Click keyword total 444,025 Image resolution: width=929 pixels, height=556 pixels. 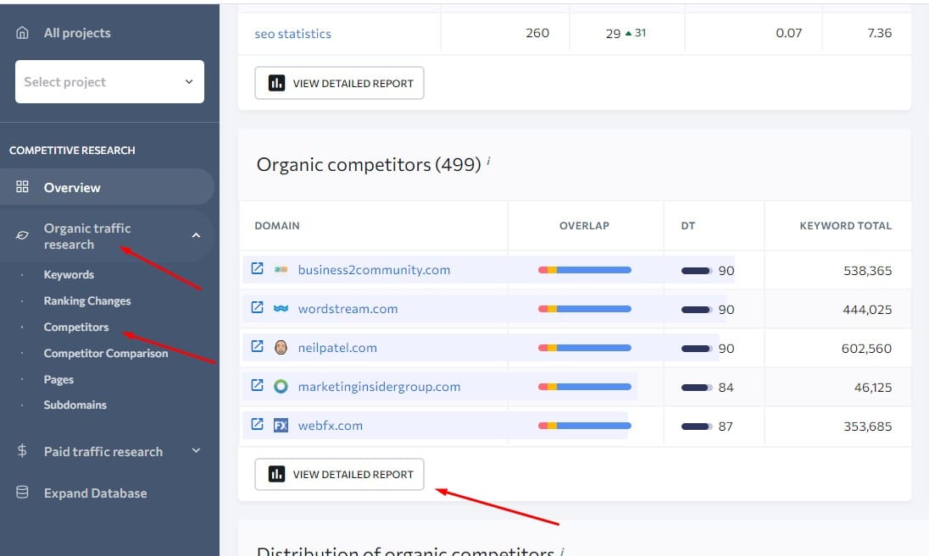click(867, 310)
